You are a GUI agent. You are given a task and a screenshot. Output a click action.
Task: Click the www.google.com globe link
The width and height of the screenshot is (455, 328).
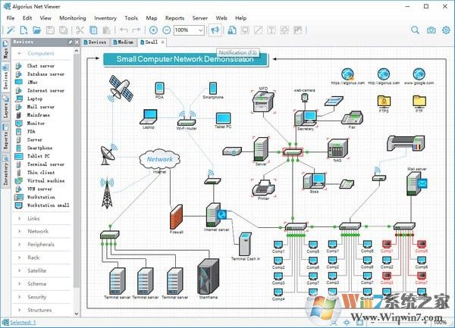coord(419,74)
